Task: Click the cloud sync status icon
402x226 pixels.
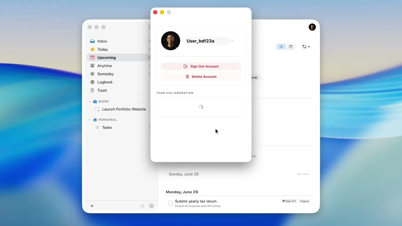Action: pyautogui.click(x=142, y=206)
